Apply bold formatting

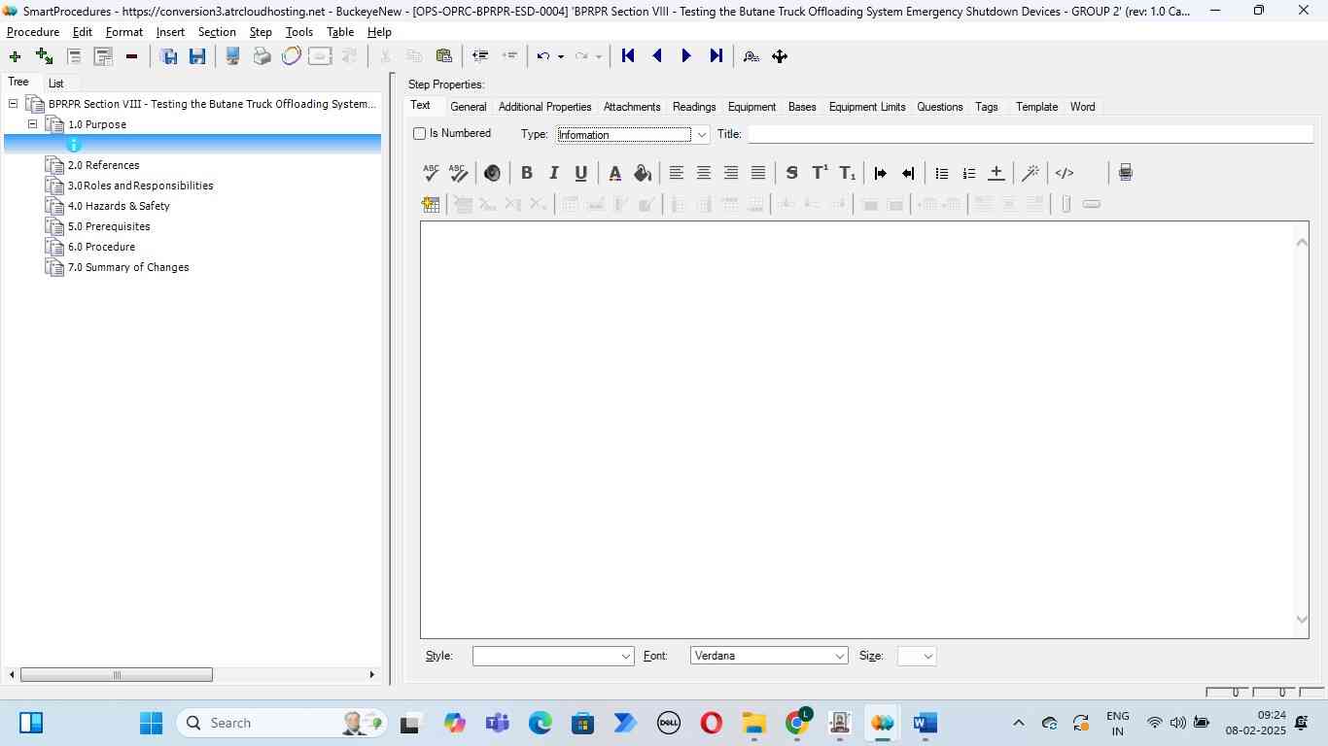tap(527, 173)
